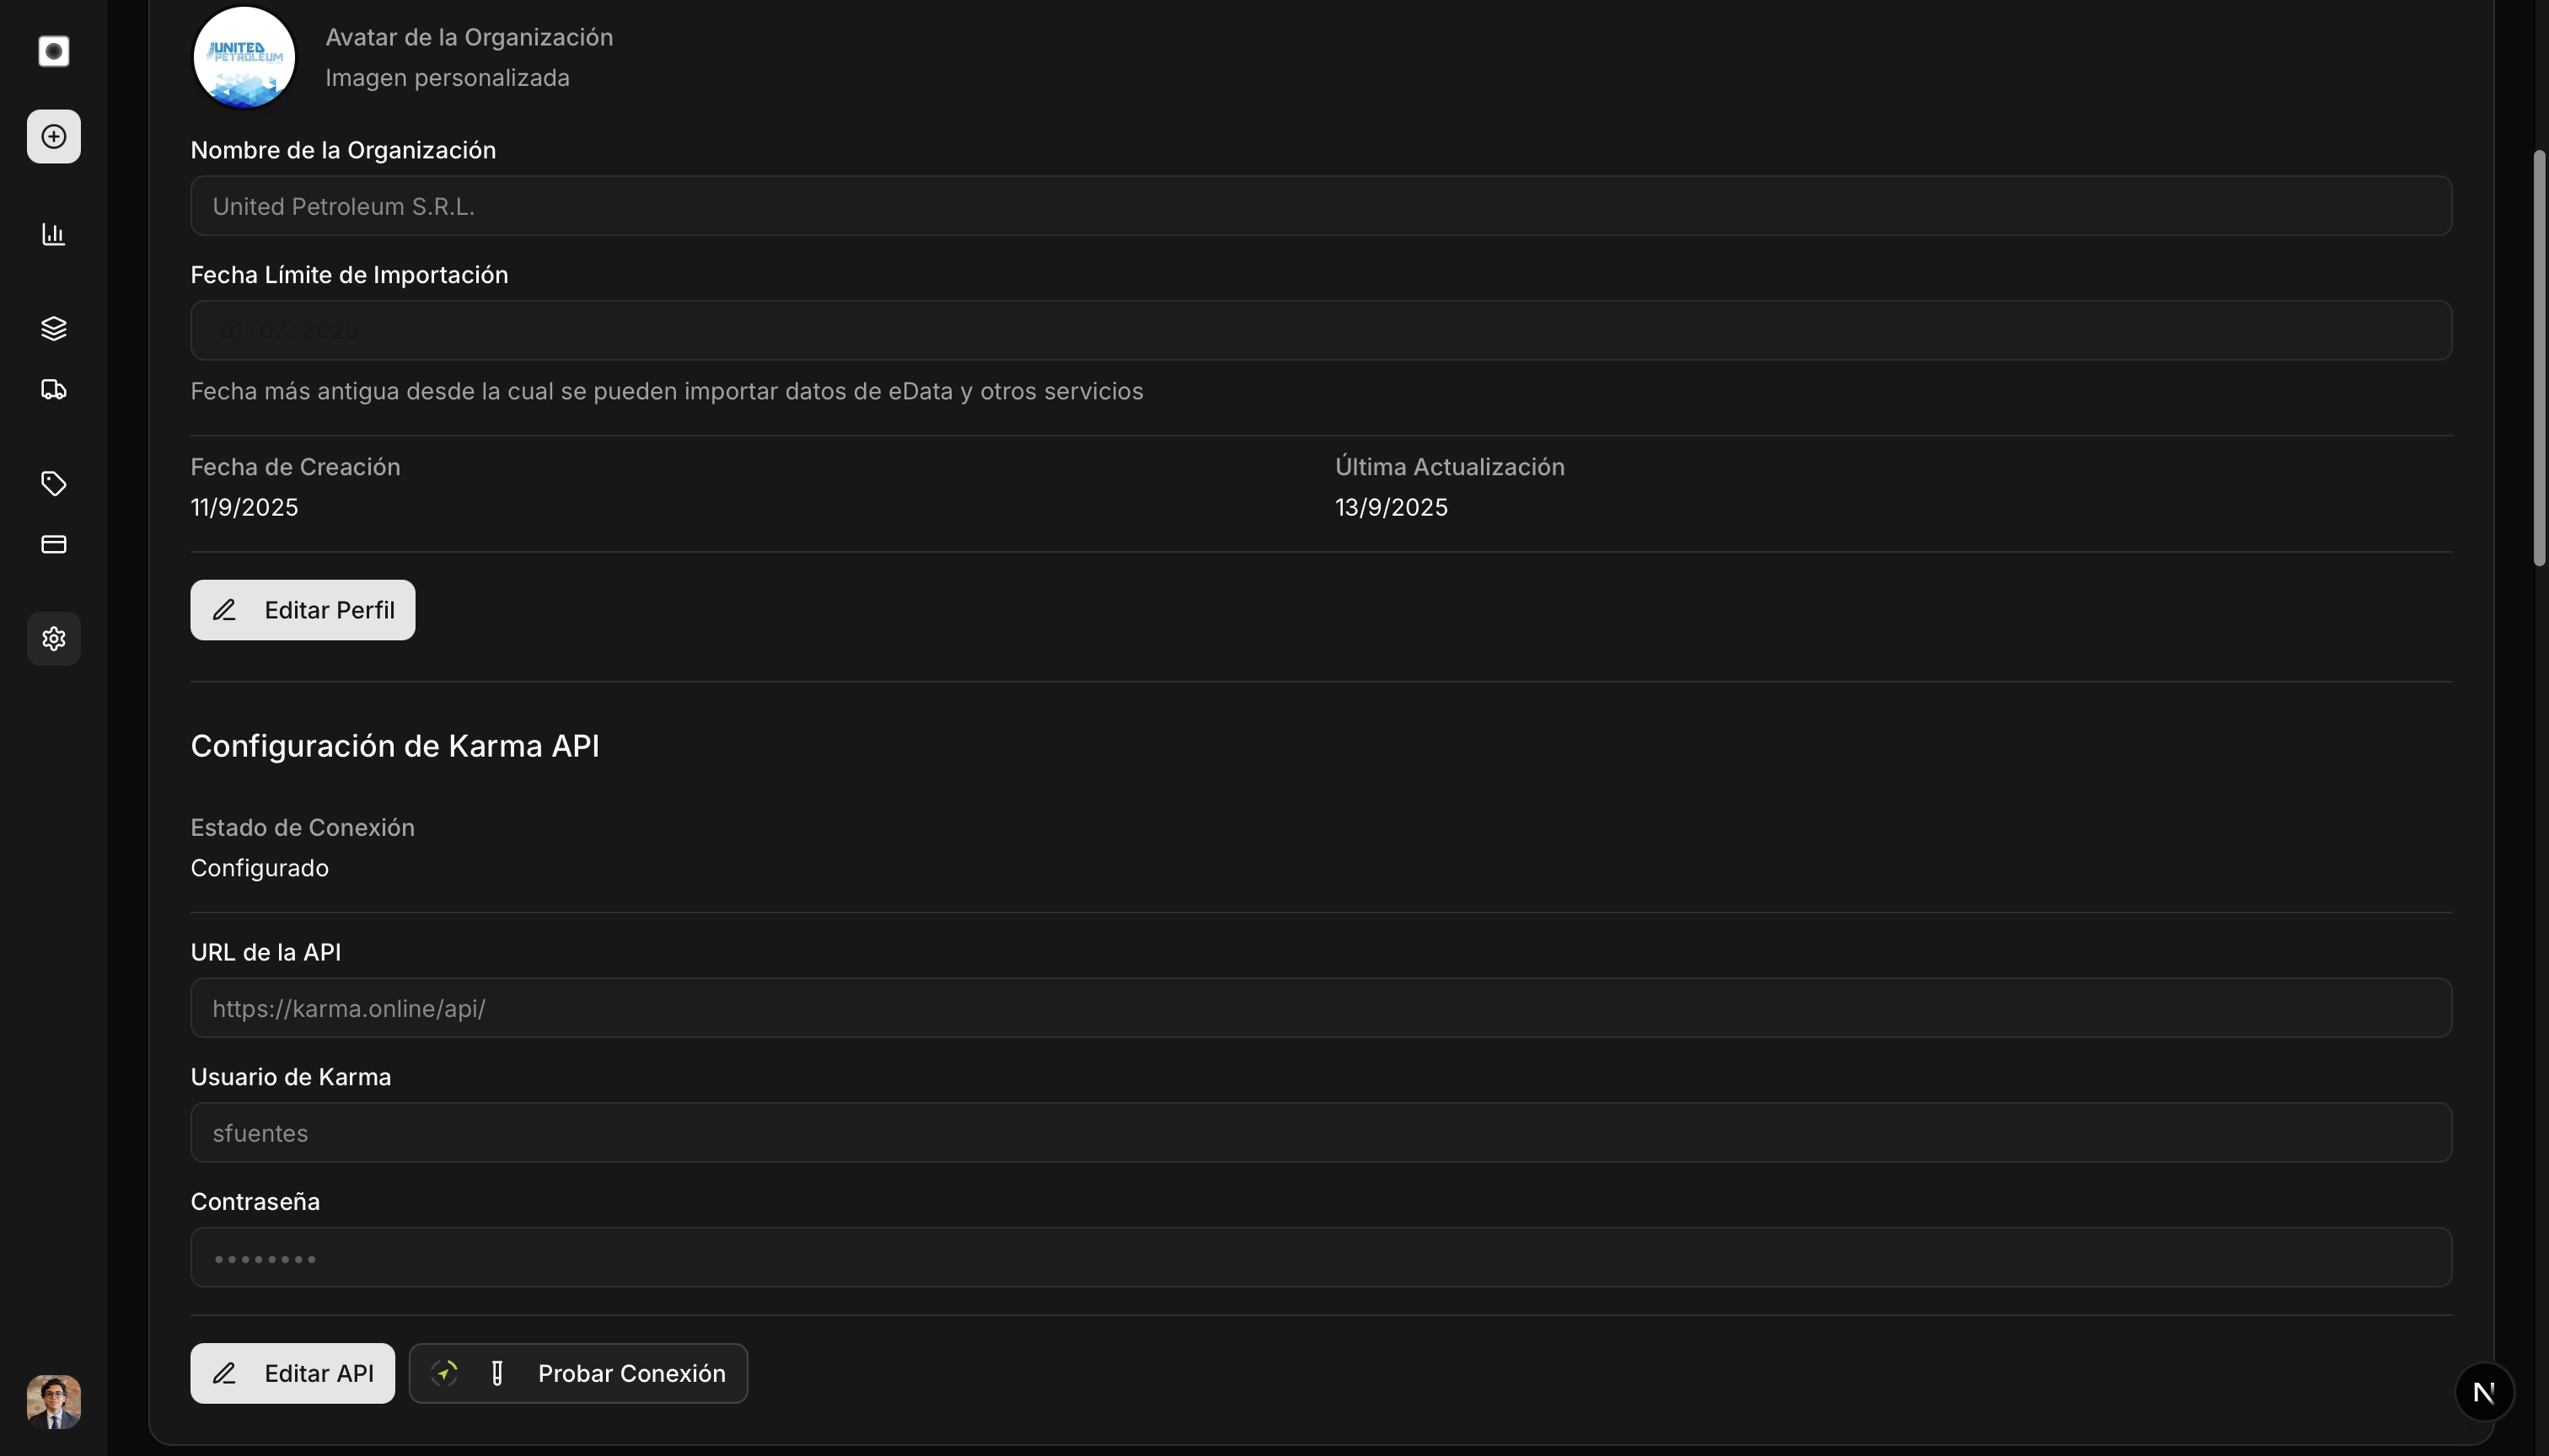Open deliveries using the truck sidebar icon
Image resolution: width=2549 pixels, height=1456 pixels.
coord(53,390)
